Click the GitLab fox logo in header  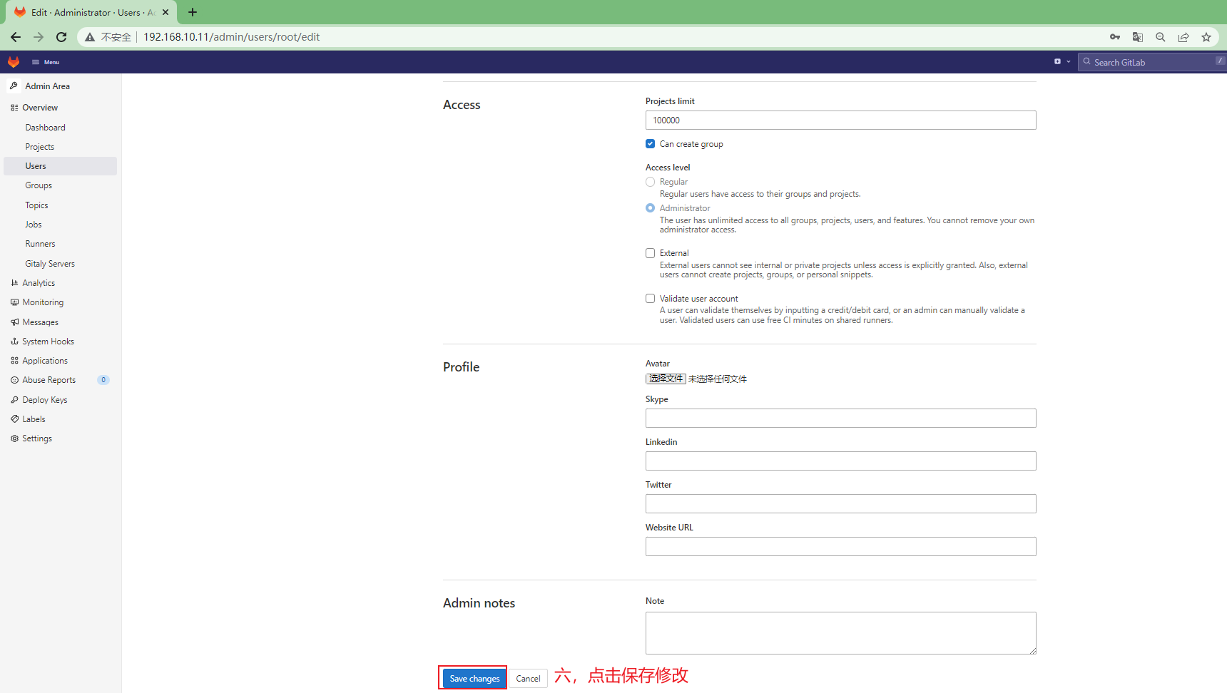click(x=14, y=62)
